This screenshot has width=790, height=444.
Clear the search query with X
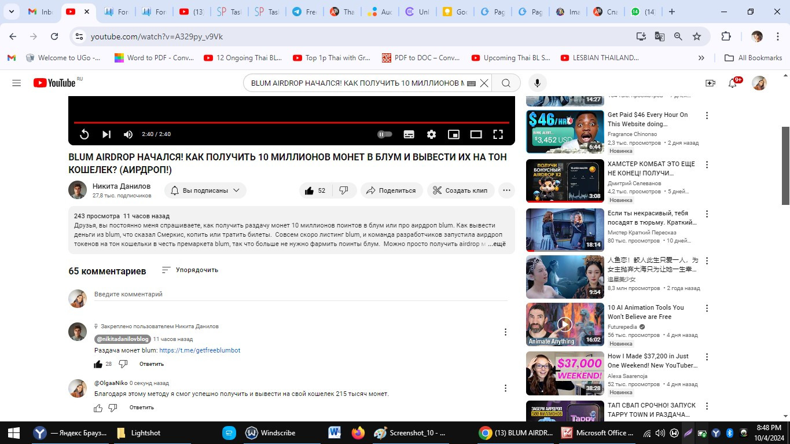pyautogui.click(x=484, y=83)
